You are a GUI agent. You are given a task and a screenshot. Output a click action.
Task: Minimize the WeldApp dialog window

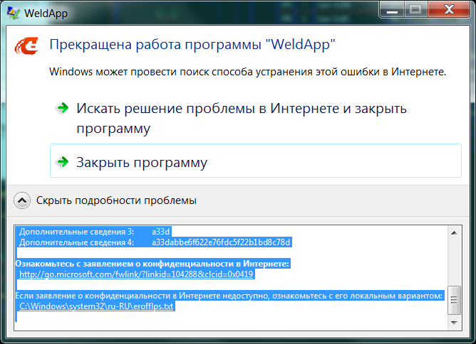[392, 10]
